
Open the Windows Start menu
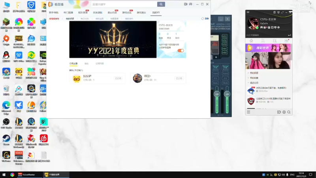click(4, 174)
